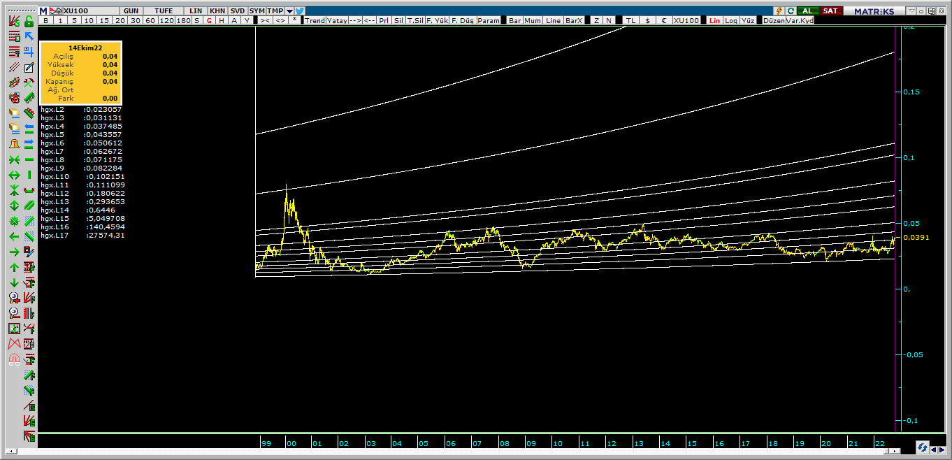
Task: Click the green asterisk star icon
Action: coord(14,221)
